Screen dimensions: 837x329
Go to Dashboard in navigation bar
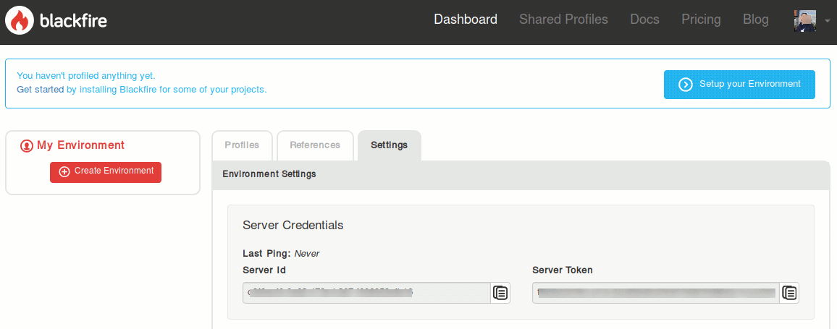point(466,20)
